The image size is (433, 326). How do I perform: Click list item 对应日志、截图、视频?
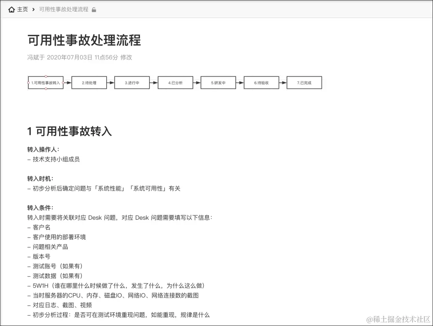pos(60,305)
